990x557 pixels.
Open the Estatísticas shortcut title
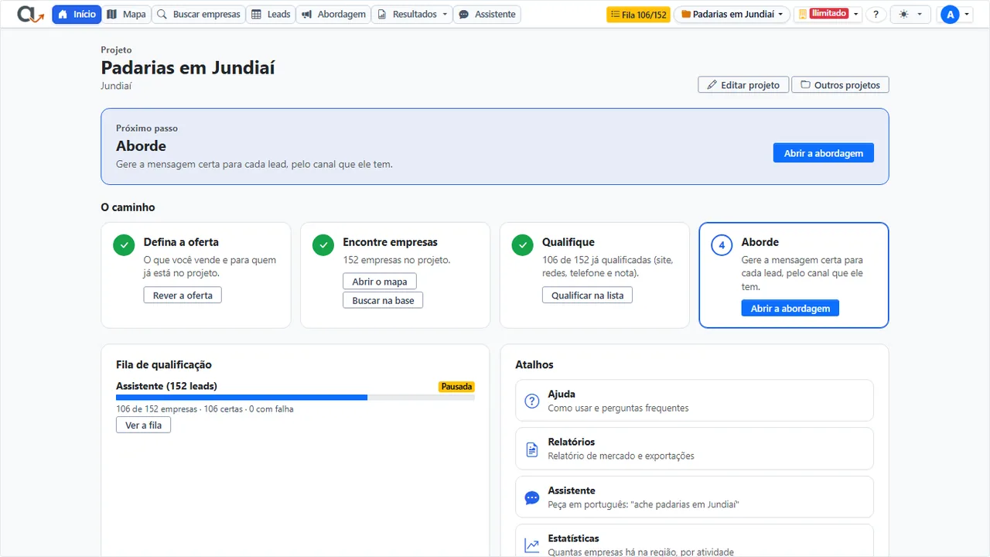pyautogui.click(x=573, y=538)
